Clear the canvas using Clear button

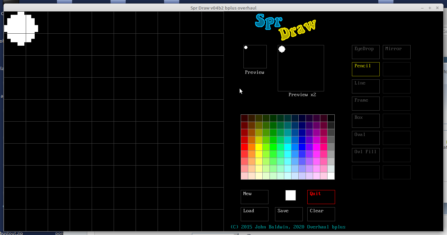pyautogui.click(x=321, y=214)
